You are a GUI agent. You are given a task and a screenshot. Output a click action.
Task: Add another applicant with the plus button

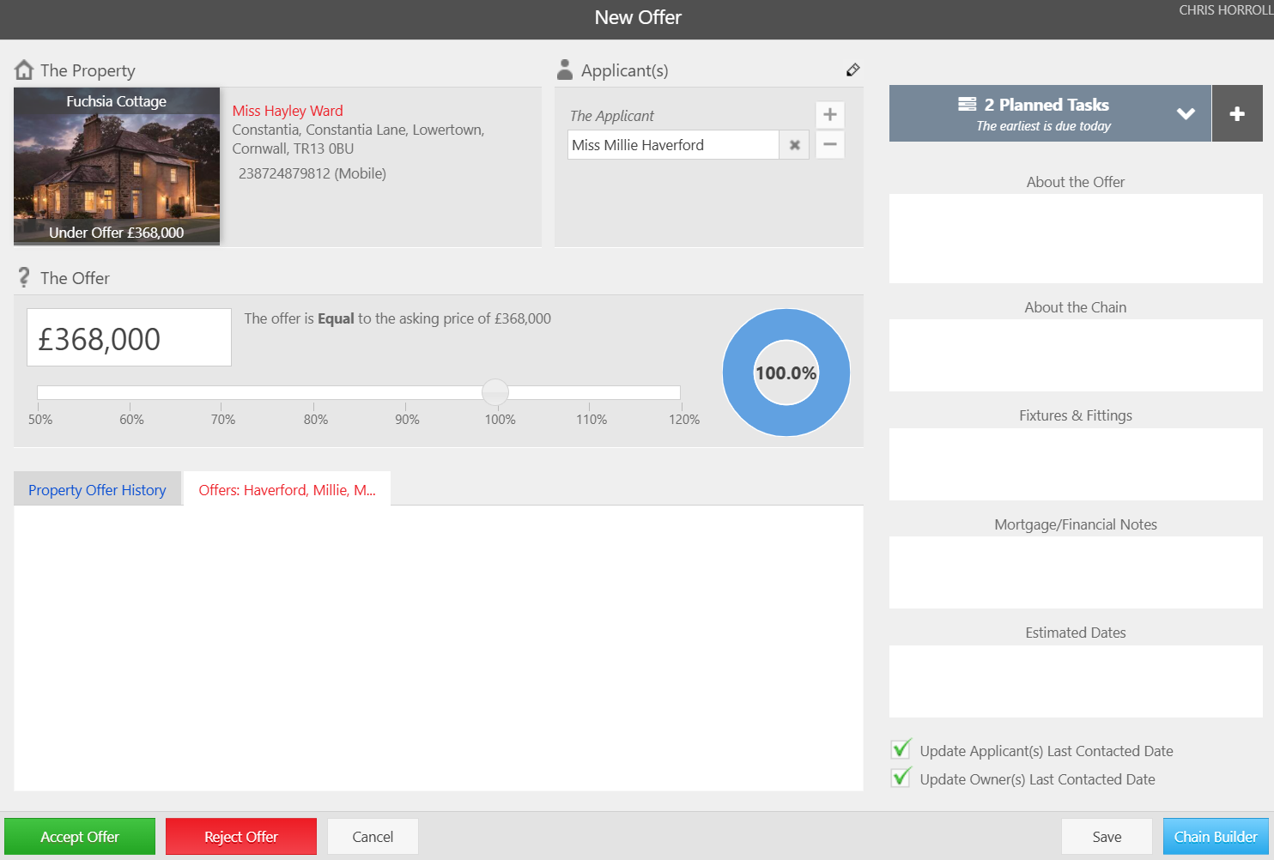click(830, 114)
